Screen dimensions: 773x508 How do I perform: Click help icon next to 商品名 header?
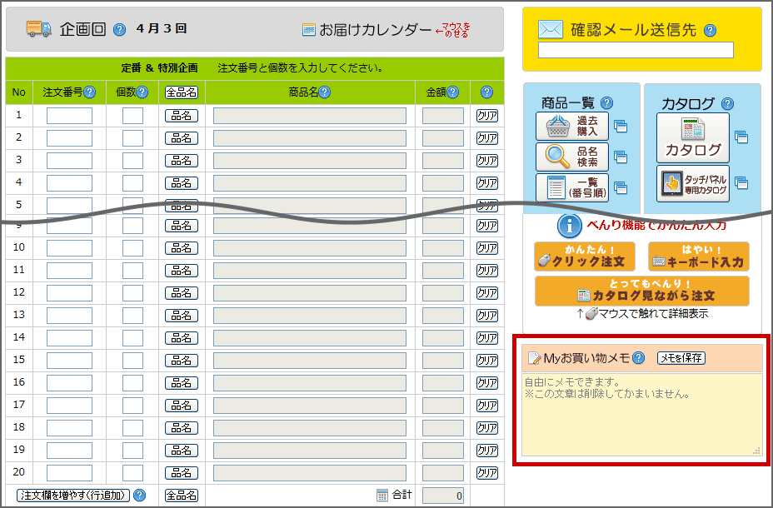pyautogui.click(x=324, y=92)
